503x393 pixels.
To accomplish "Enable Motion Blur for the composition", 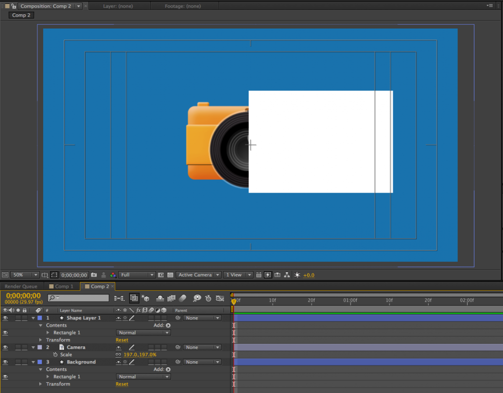I will pos(182,298).
